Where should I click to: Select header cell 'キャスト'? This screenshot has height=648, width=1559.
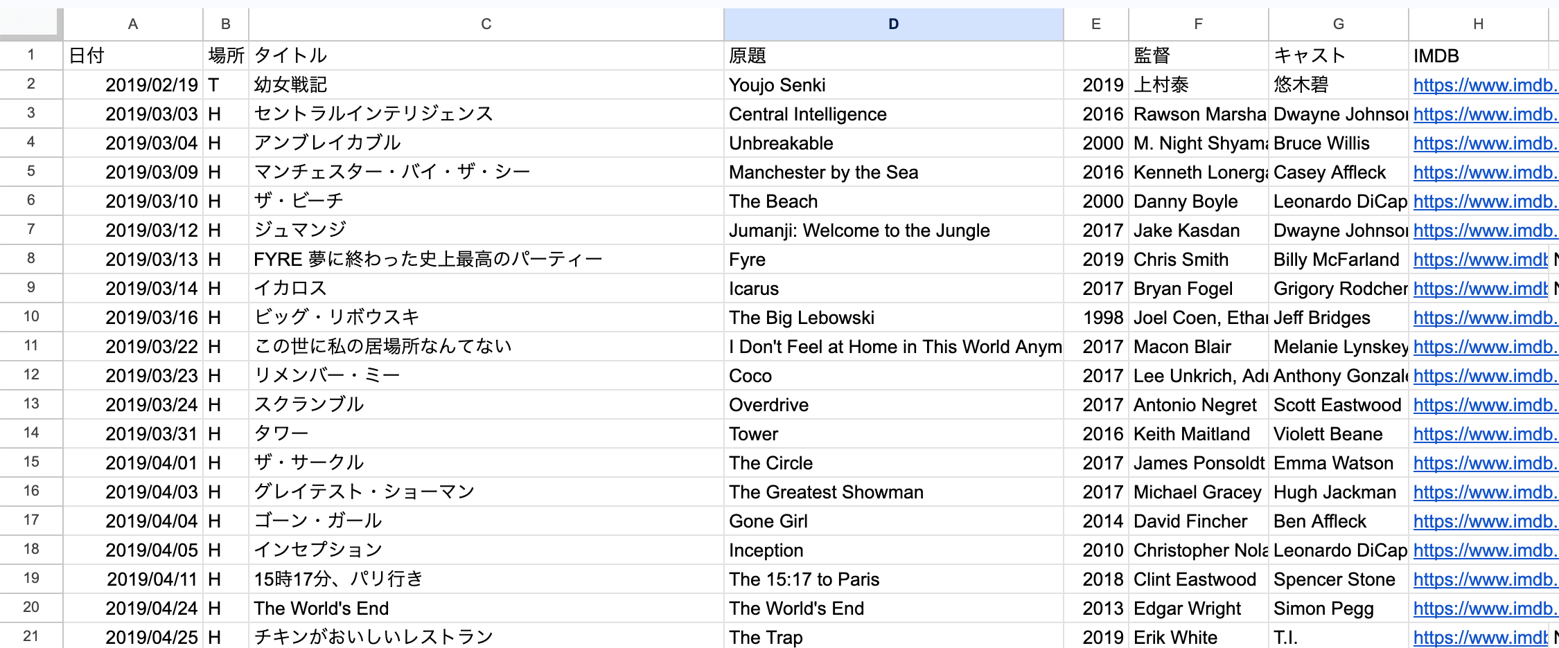pyautogui.click(x=1339, y=55)
